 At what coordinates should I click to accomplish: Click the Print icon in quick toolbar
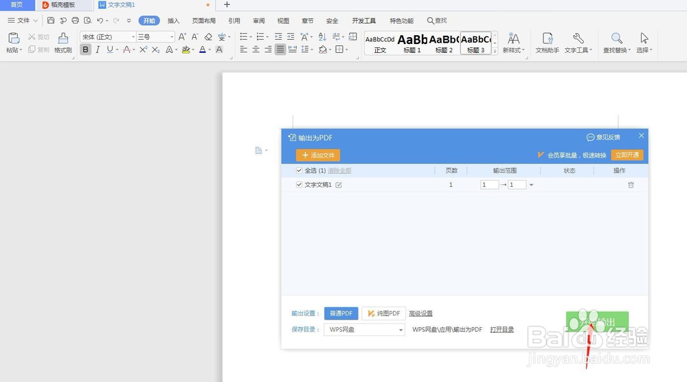(x=76, y=21)
